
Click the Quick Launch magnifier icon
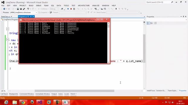point(172,2)
